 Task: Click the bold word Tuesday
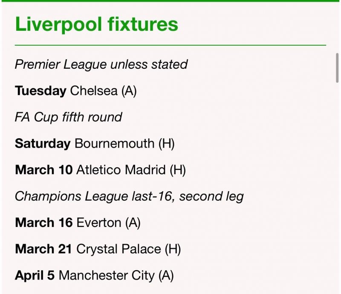pos(40,91)
